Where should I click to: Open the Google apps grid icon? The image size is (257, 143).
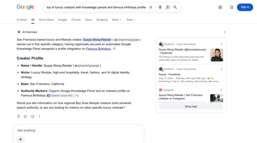click(232, 7)
